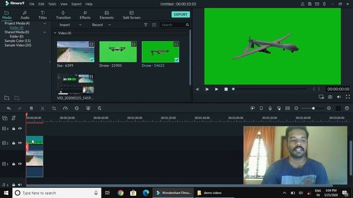Add a new media folder
The width and height of the screenshot is (353, 198).
click(x=7, y=98)
